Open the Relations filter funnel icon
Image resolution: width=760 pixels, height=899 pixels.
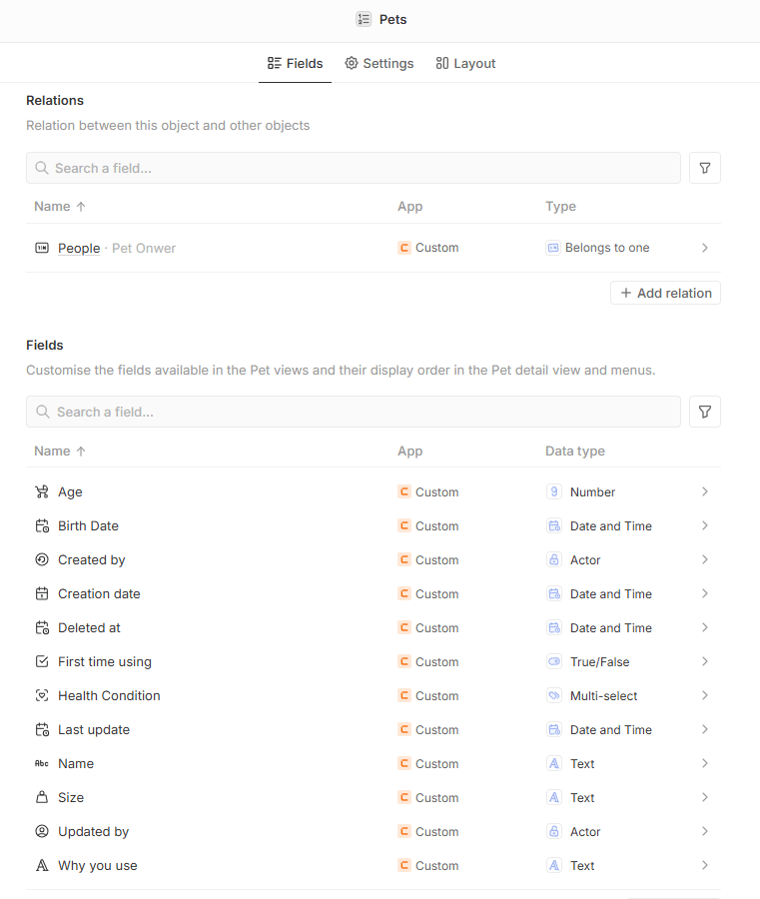click(x=705, y=168)
